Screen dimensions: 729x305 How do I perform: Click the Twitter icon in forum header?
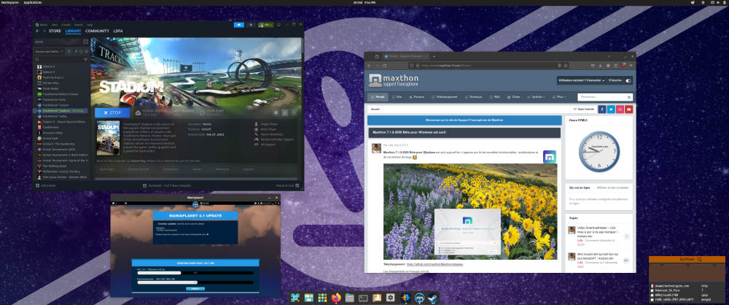point(610,109)
